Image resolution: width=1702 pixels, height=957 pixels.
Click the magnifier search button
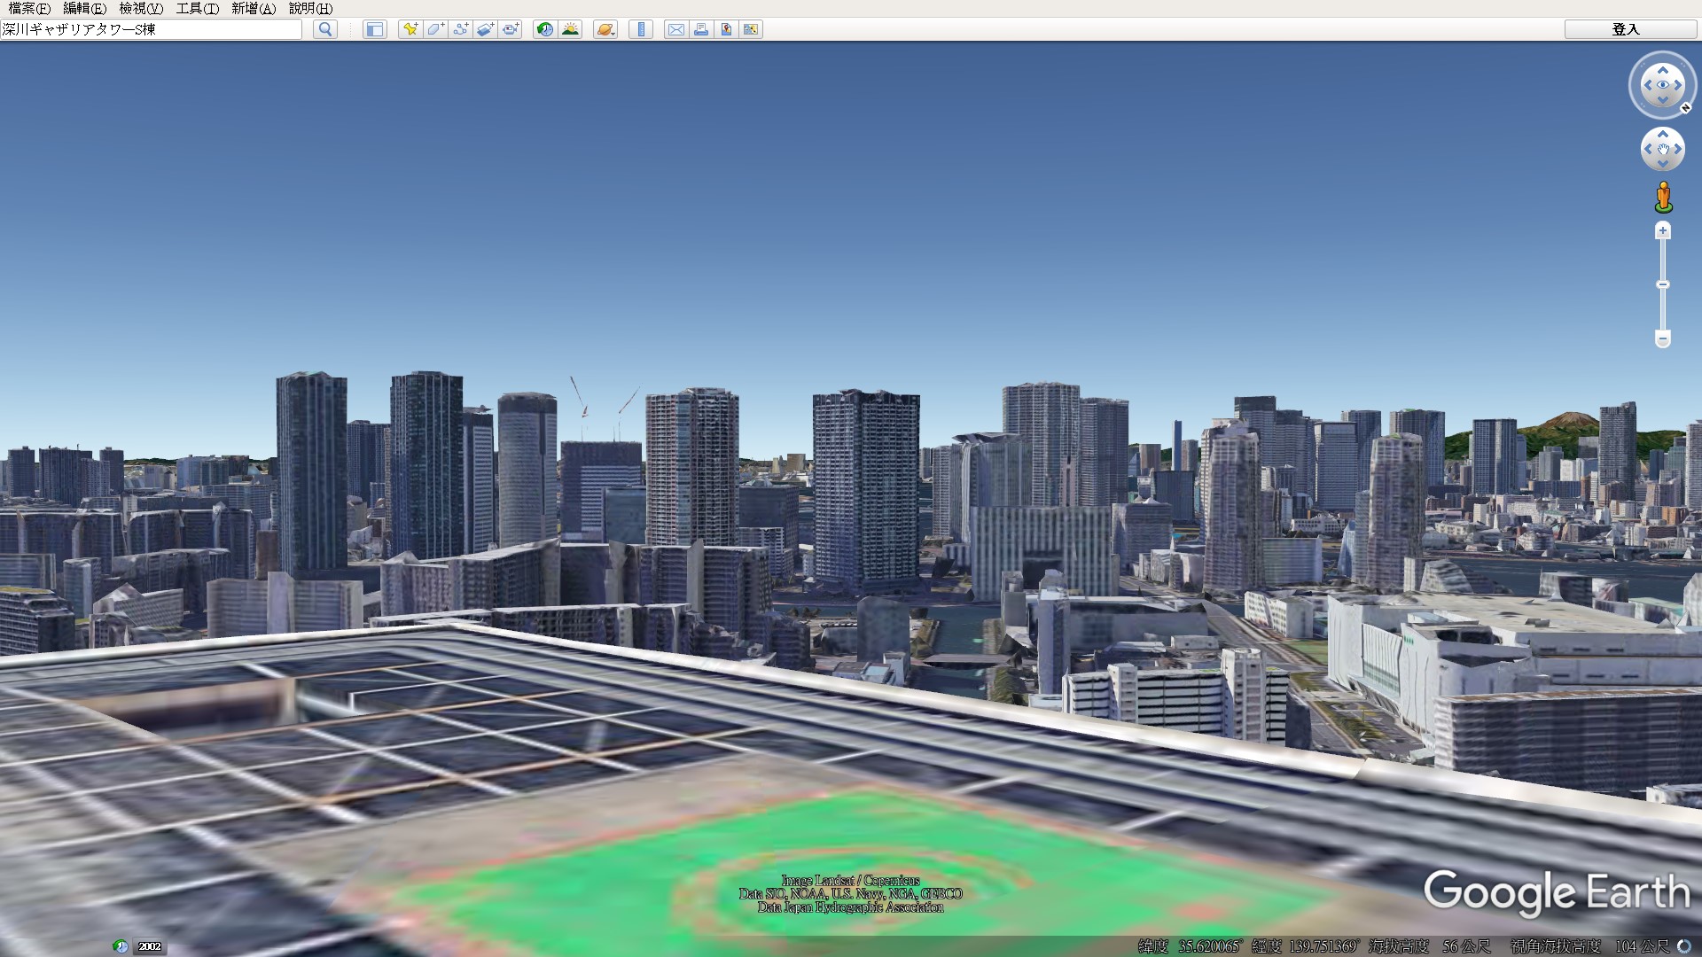pyautogui.click(x=325, y=29)
